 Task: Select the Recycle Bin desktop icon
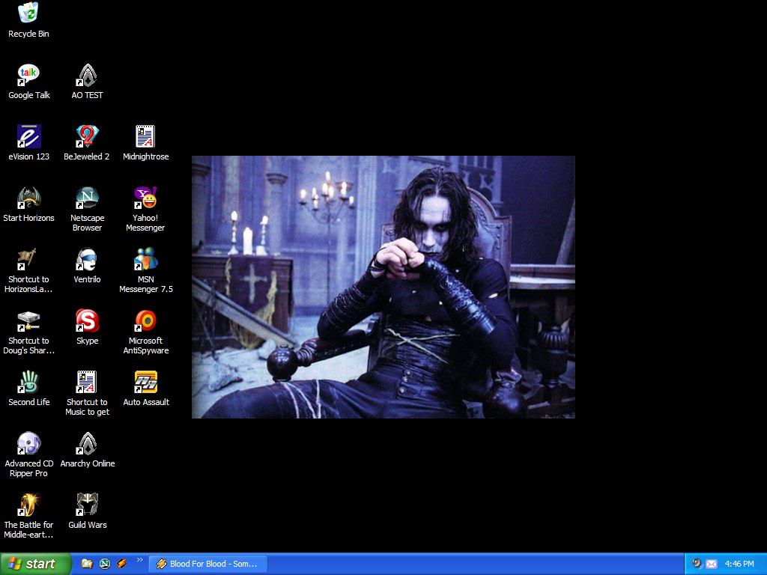point(28,13)
